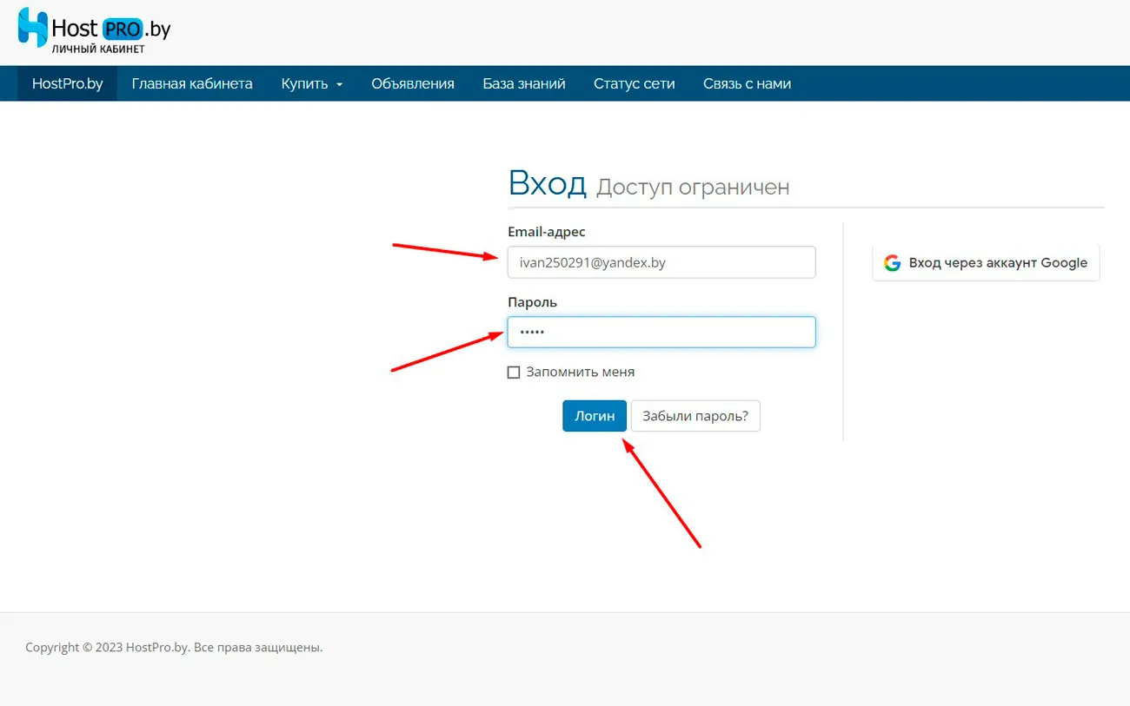This screenshot has height=706, width=1130.
Task: Open the Связь с нами page
Action: click(747, 84)
